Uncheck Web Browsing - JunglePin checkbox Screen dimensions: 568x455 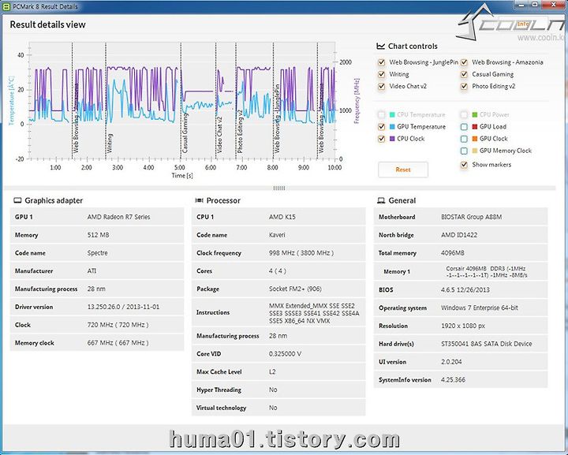point(382,62)
